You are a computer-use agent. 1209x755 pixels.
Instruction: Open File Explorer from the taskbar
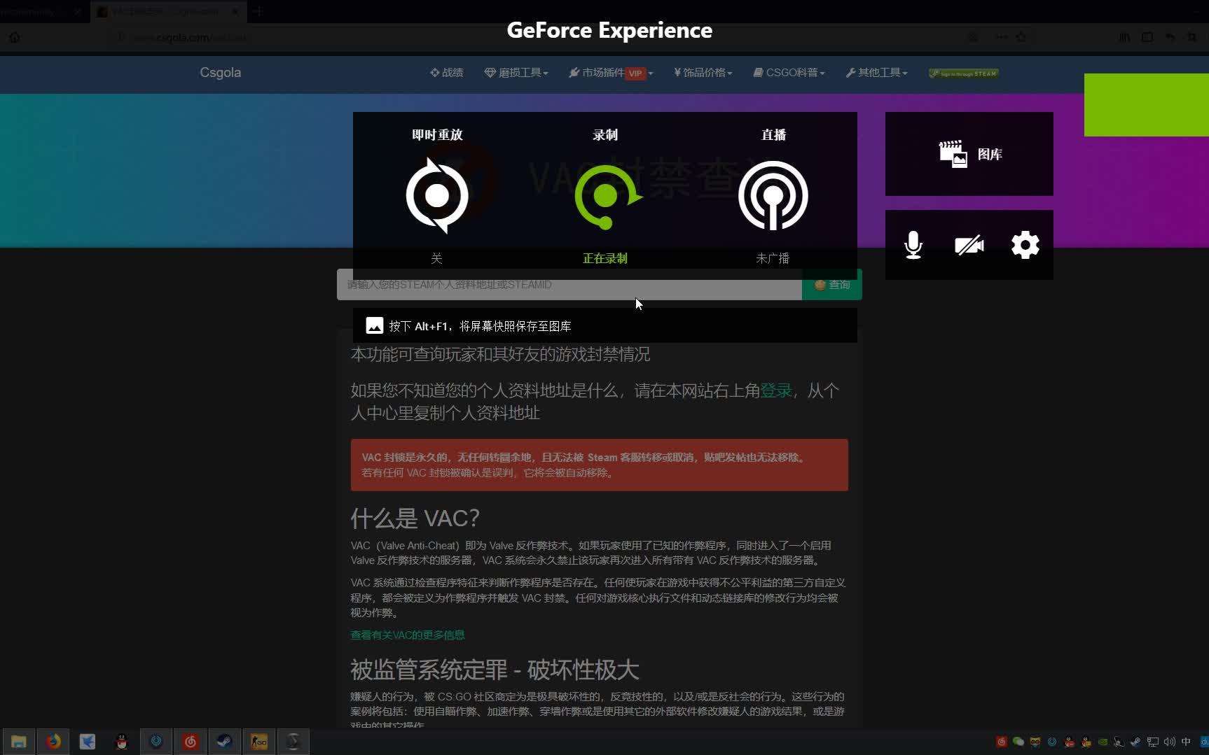[x=19, y=742]
